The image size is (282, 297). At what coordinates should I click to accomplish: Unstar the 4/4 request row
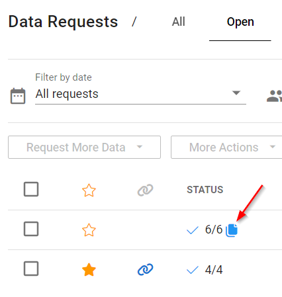click(x=89, y=269)
